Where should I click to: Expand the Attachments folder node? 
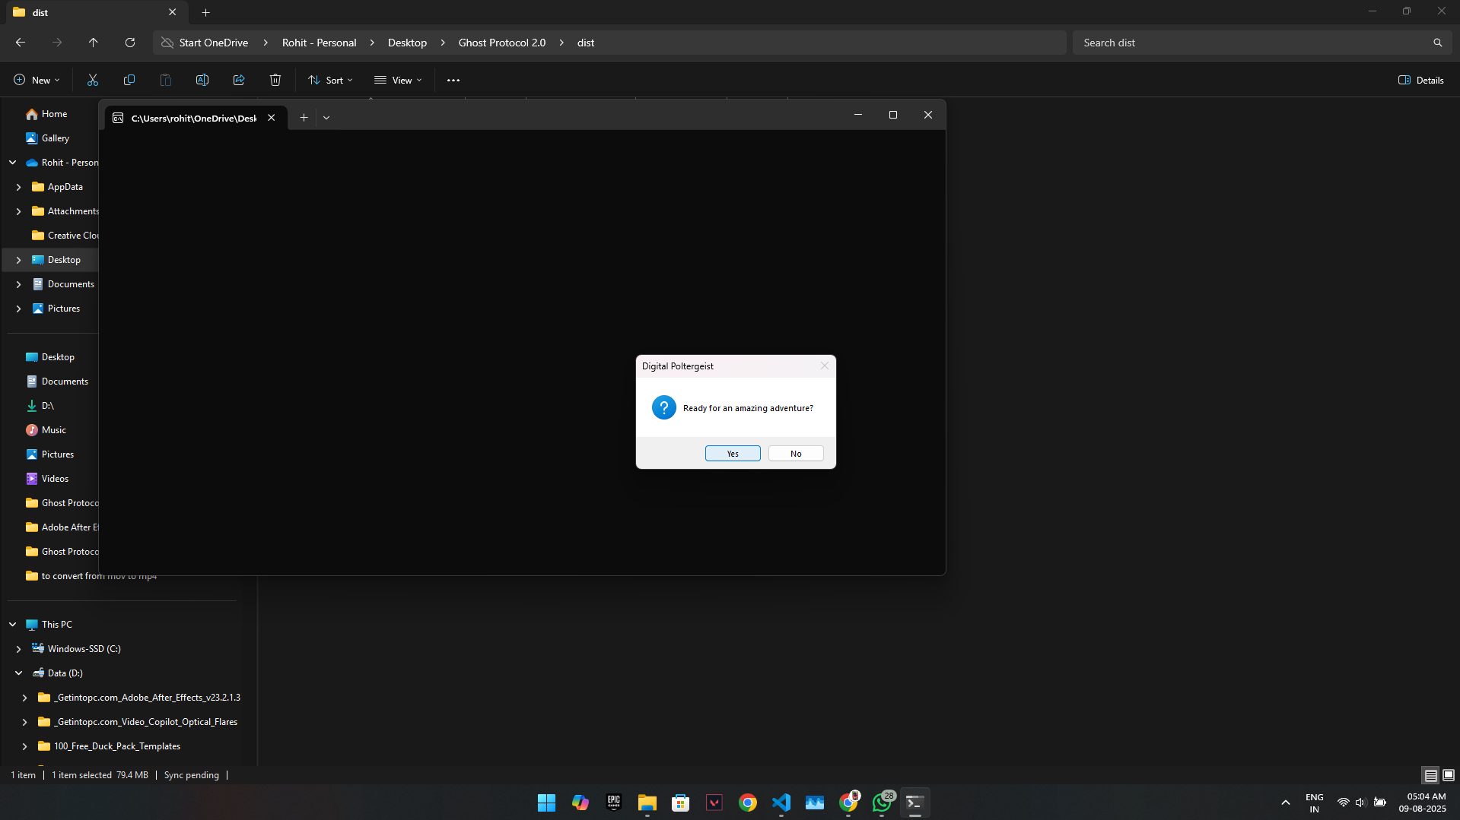(x=19, y=211)
